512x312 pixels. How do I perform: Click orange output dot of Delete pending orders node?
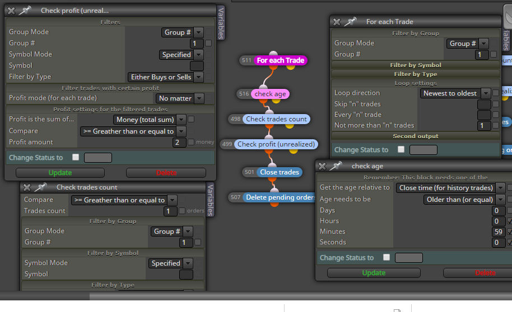[x=274, y=204]
